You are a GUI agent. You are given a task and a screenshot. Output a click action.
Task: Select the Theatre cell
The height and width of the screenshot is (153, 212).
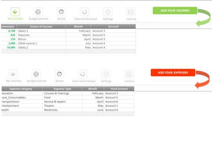point(62,106)
